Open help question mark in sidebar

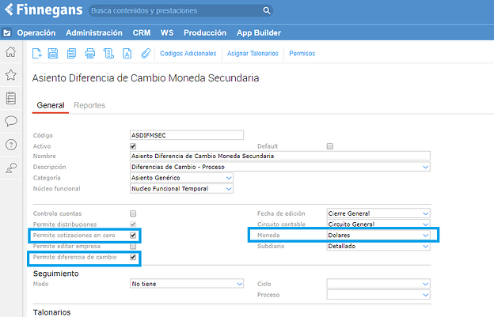11,145
